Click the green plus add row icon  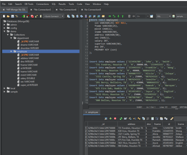(x=110, y=118)
